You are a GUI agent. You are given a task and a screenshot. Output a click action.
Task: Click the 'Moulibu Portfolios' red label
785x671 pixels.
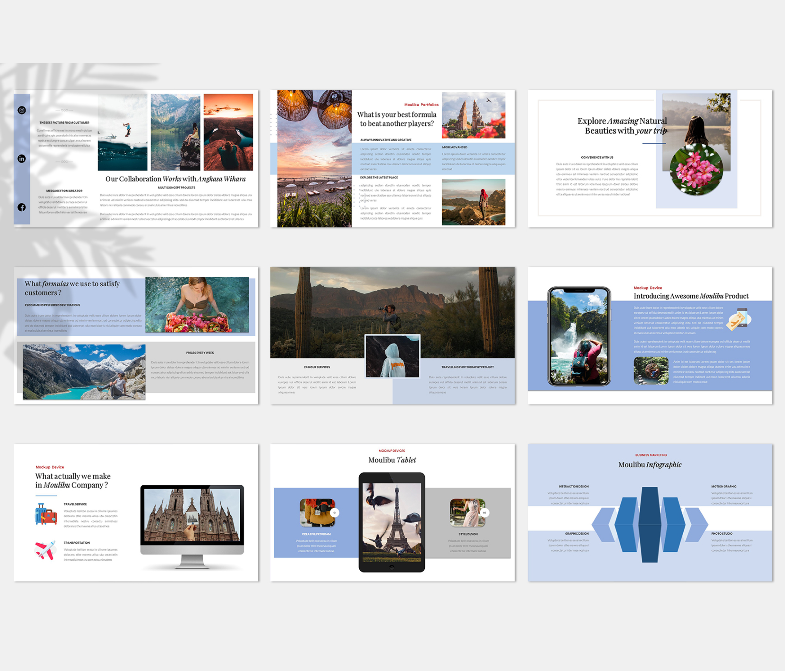[421, 105]
